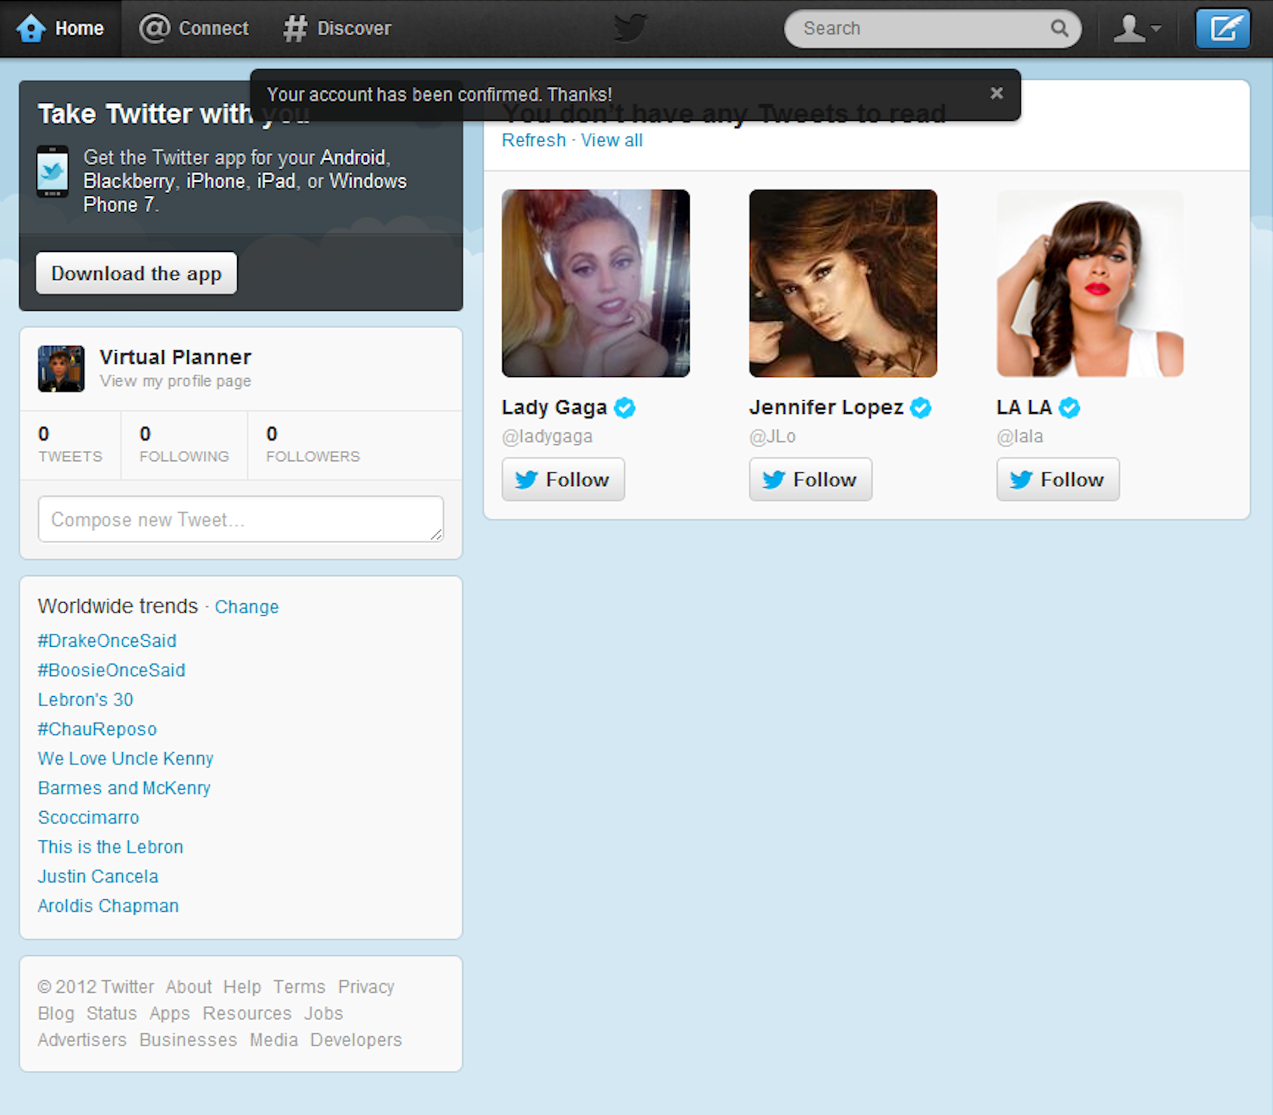
Task: Click the @ladygaga handle
Action: point(547,436)
